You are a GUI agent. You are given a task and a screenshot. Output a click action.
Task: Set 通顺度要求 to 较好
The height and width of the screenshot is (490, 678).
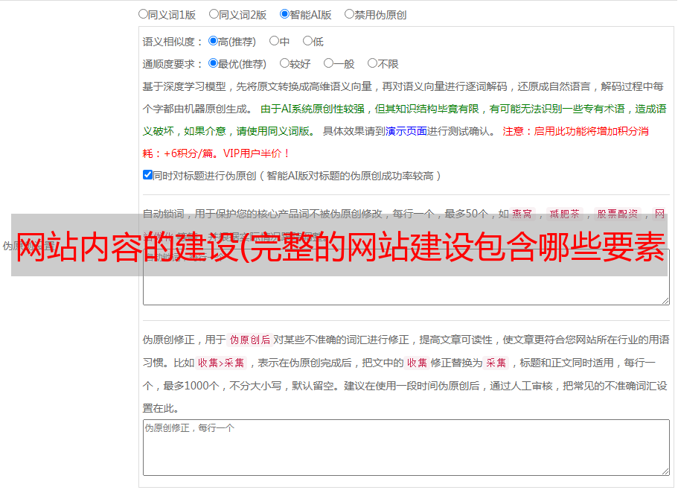284,63
